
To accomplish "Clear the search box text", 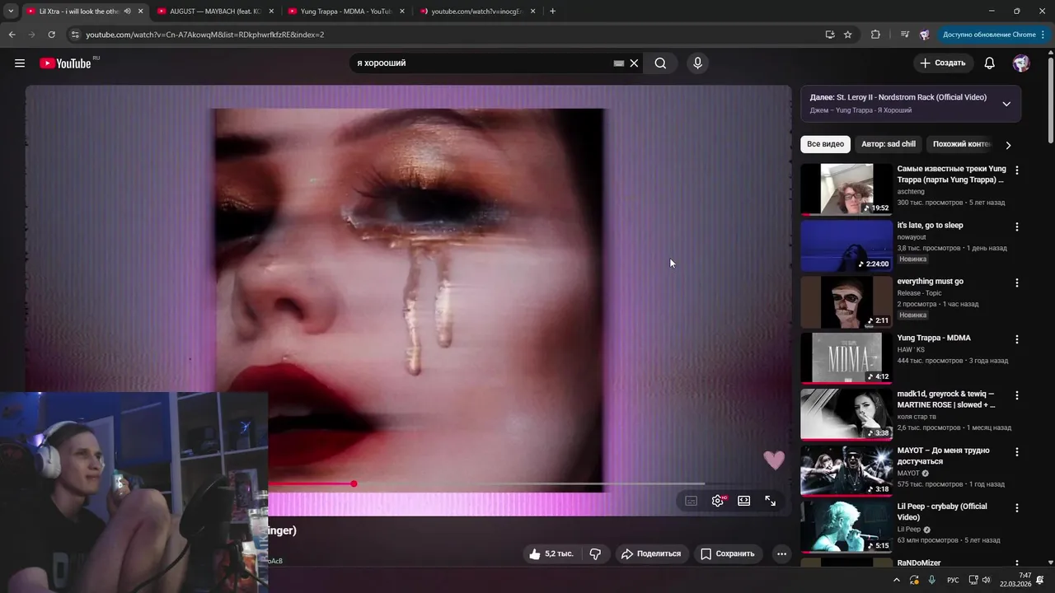I will 634,63.
